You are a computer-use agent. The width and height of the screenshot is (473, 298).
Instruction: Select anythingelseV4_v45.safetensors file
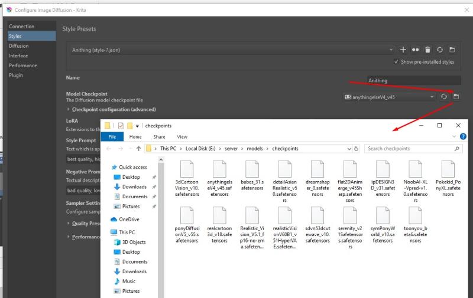tap(219, 178)
